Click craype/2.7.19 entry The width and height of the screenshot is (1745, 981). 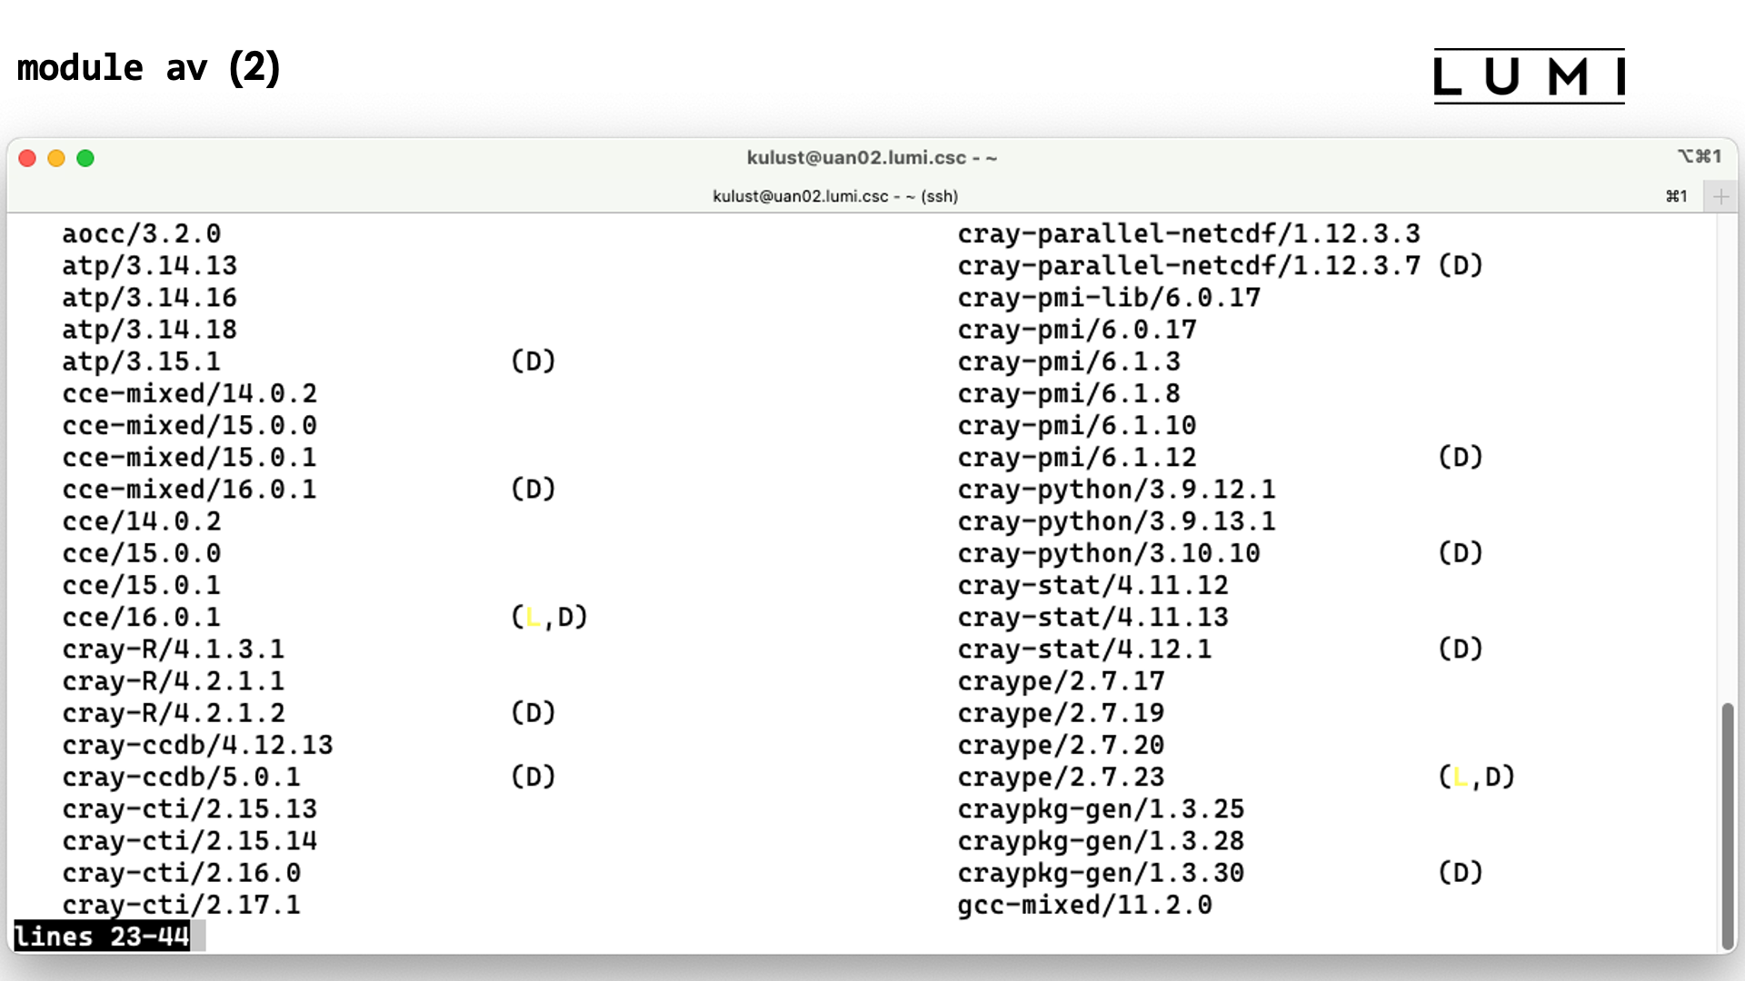[1061, 713]
